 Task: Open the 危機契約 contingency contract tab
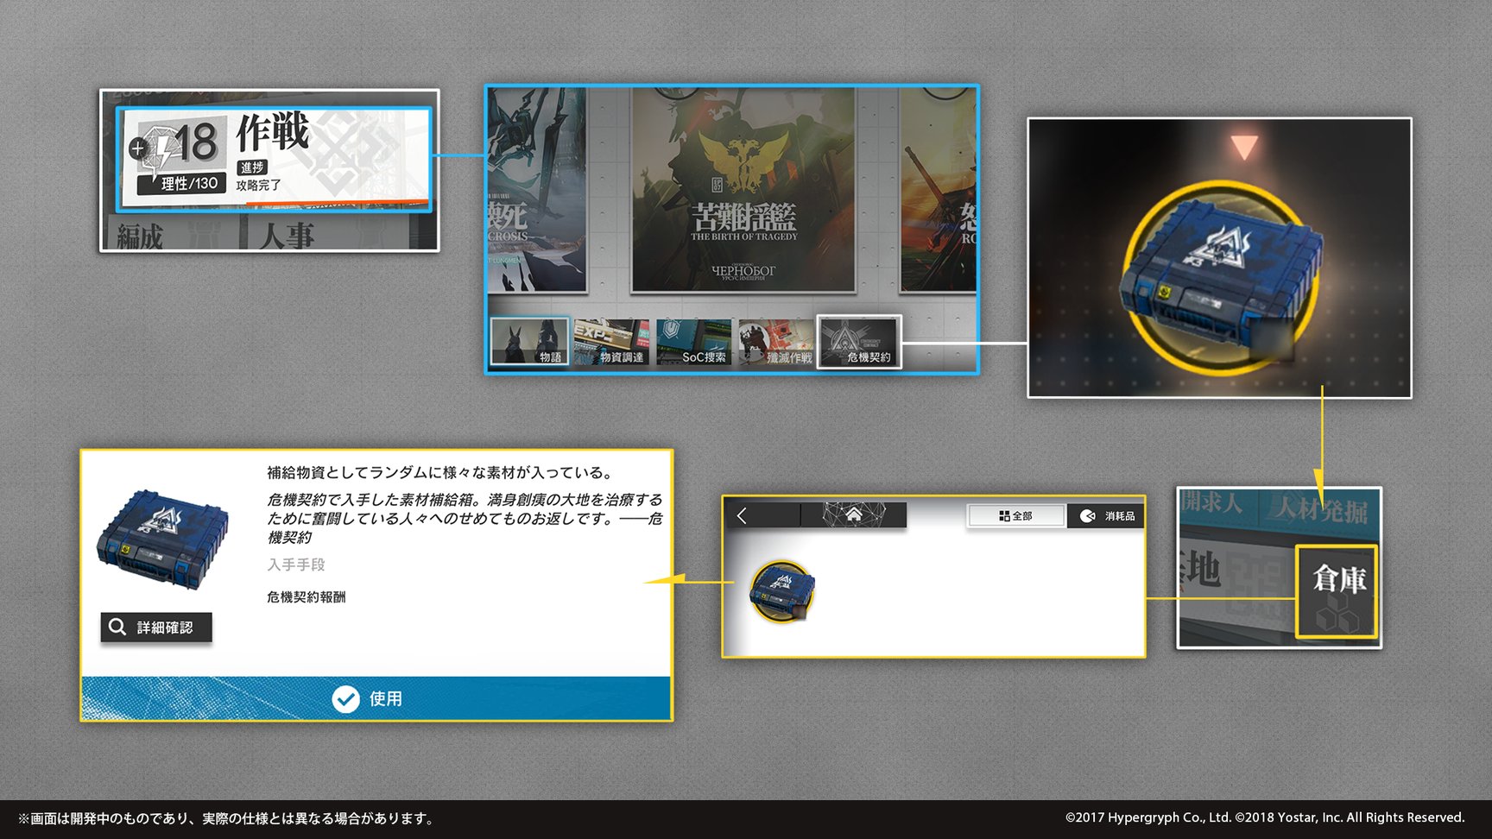point(859,341)
